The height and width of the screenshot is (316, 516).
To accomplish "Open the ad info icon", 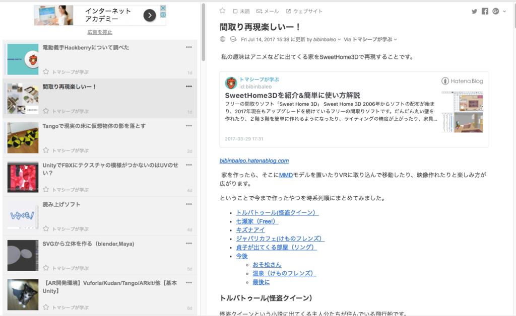I will (163, 15).
